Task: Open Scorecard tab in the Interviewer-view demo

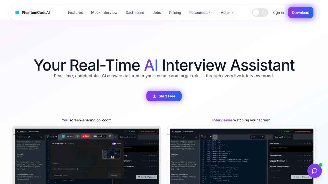Action: tap(279, 137)
